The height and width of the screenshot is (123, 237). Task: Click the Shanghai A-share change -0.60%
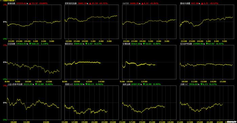point(49,84)
